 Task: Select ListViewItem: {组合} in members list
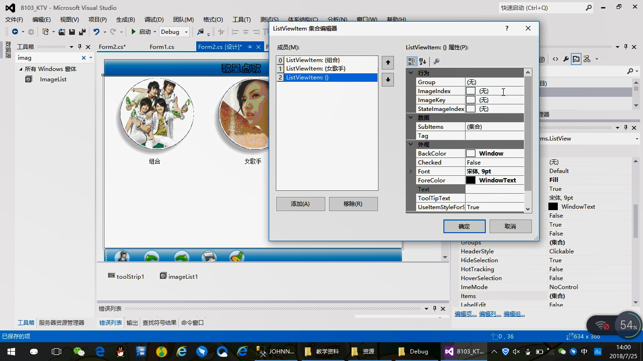[327, 60]
